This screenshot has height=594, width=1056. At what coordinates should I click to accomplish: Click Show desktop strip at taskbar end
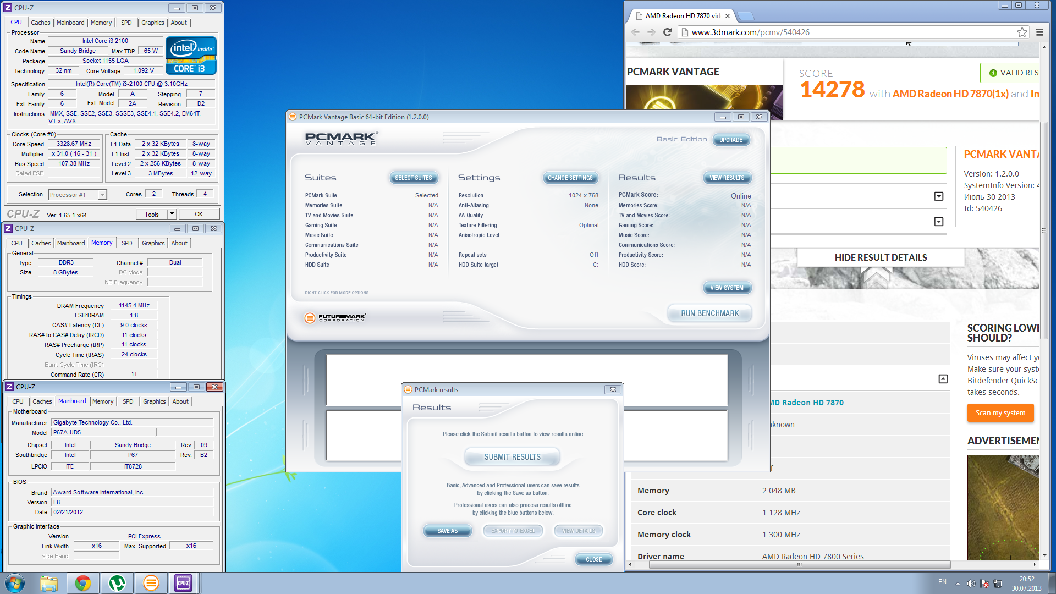pos(1052,583)
